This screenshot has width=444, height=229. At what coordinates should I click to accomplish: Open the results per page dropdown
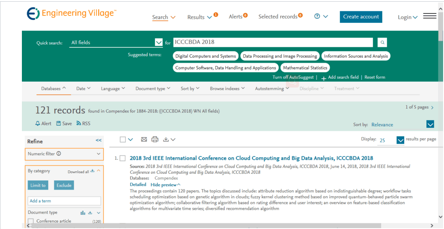pos(400,140)
